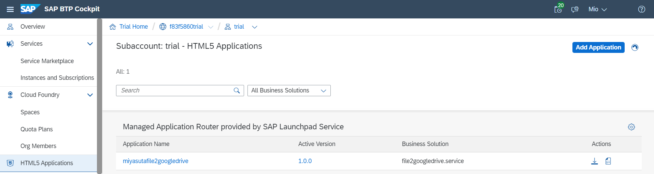Open the All Business Solutions dropdown

tap(289, 90)
